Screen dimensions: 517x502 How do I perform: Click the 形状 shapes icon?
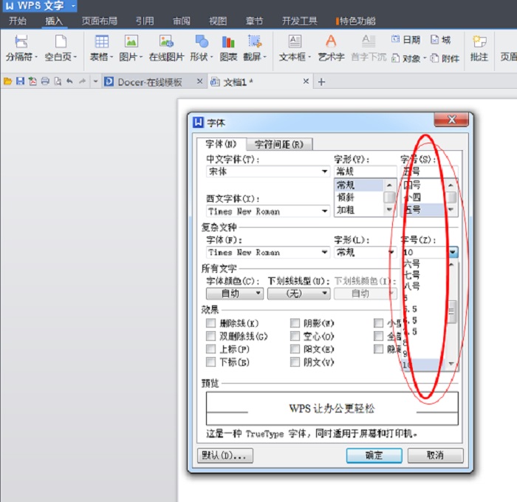pos(201,43)
